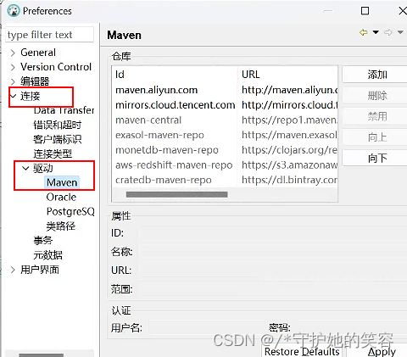Select cratedb-maven-repo repository row
The width and height of the screenshot is (407, 357).
point(225,180)
